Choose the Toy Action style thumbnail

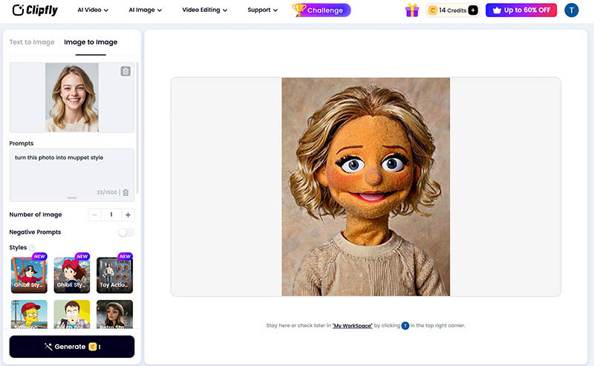pyautogui.click(x=115, y=275)
